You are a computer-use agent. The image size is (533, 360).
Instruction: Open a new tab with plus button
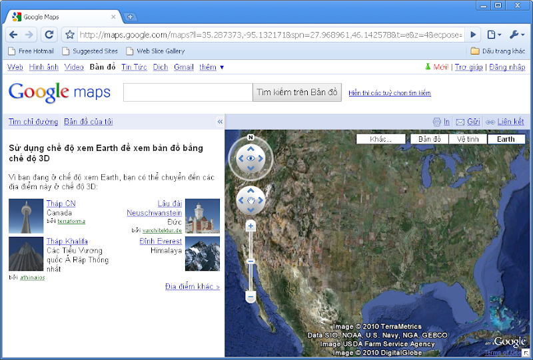click(130, 17)
